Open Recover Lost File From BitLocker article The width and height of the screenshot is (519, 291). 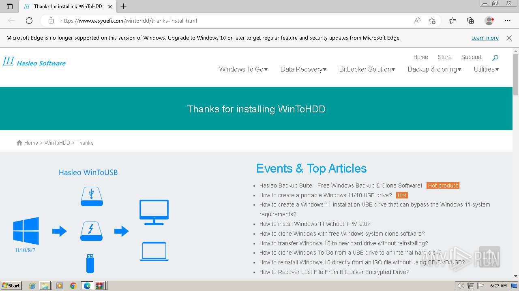pyautogui.click(x=334, y=272)
